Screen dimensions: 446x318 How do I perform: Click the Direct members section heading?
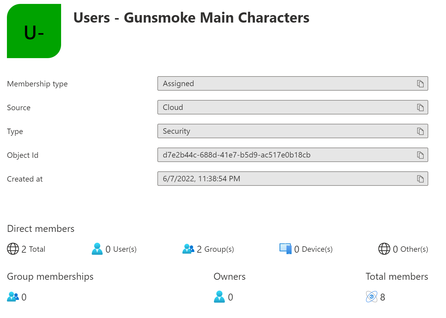click(41, 229)
